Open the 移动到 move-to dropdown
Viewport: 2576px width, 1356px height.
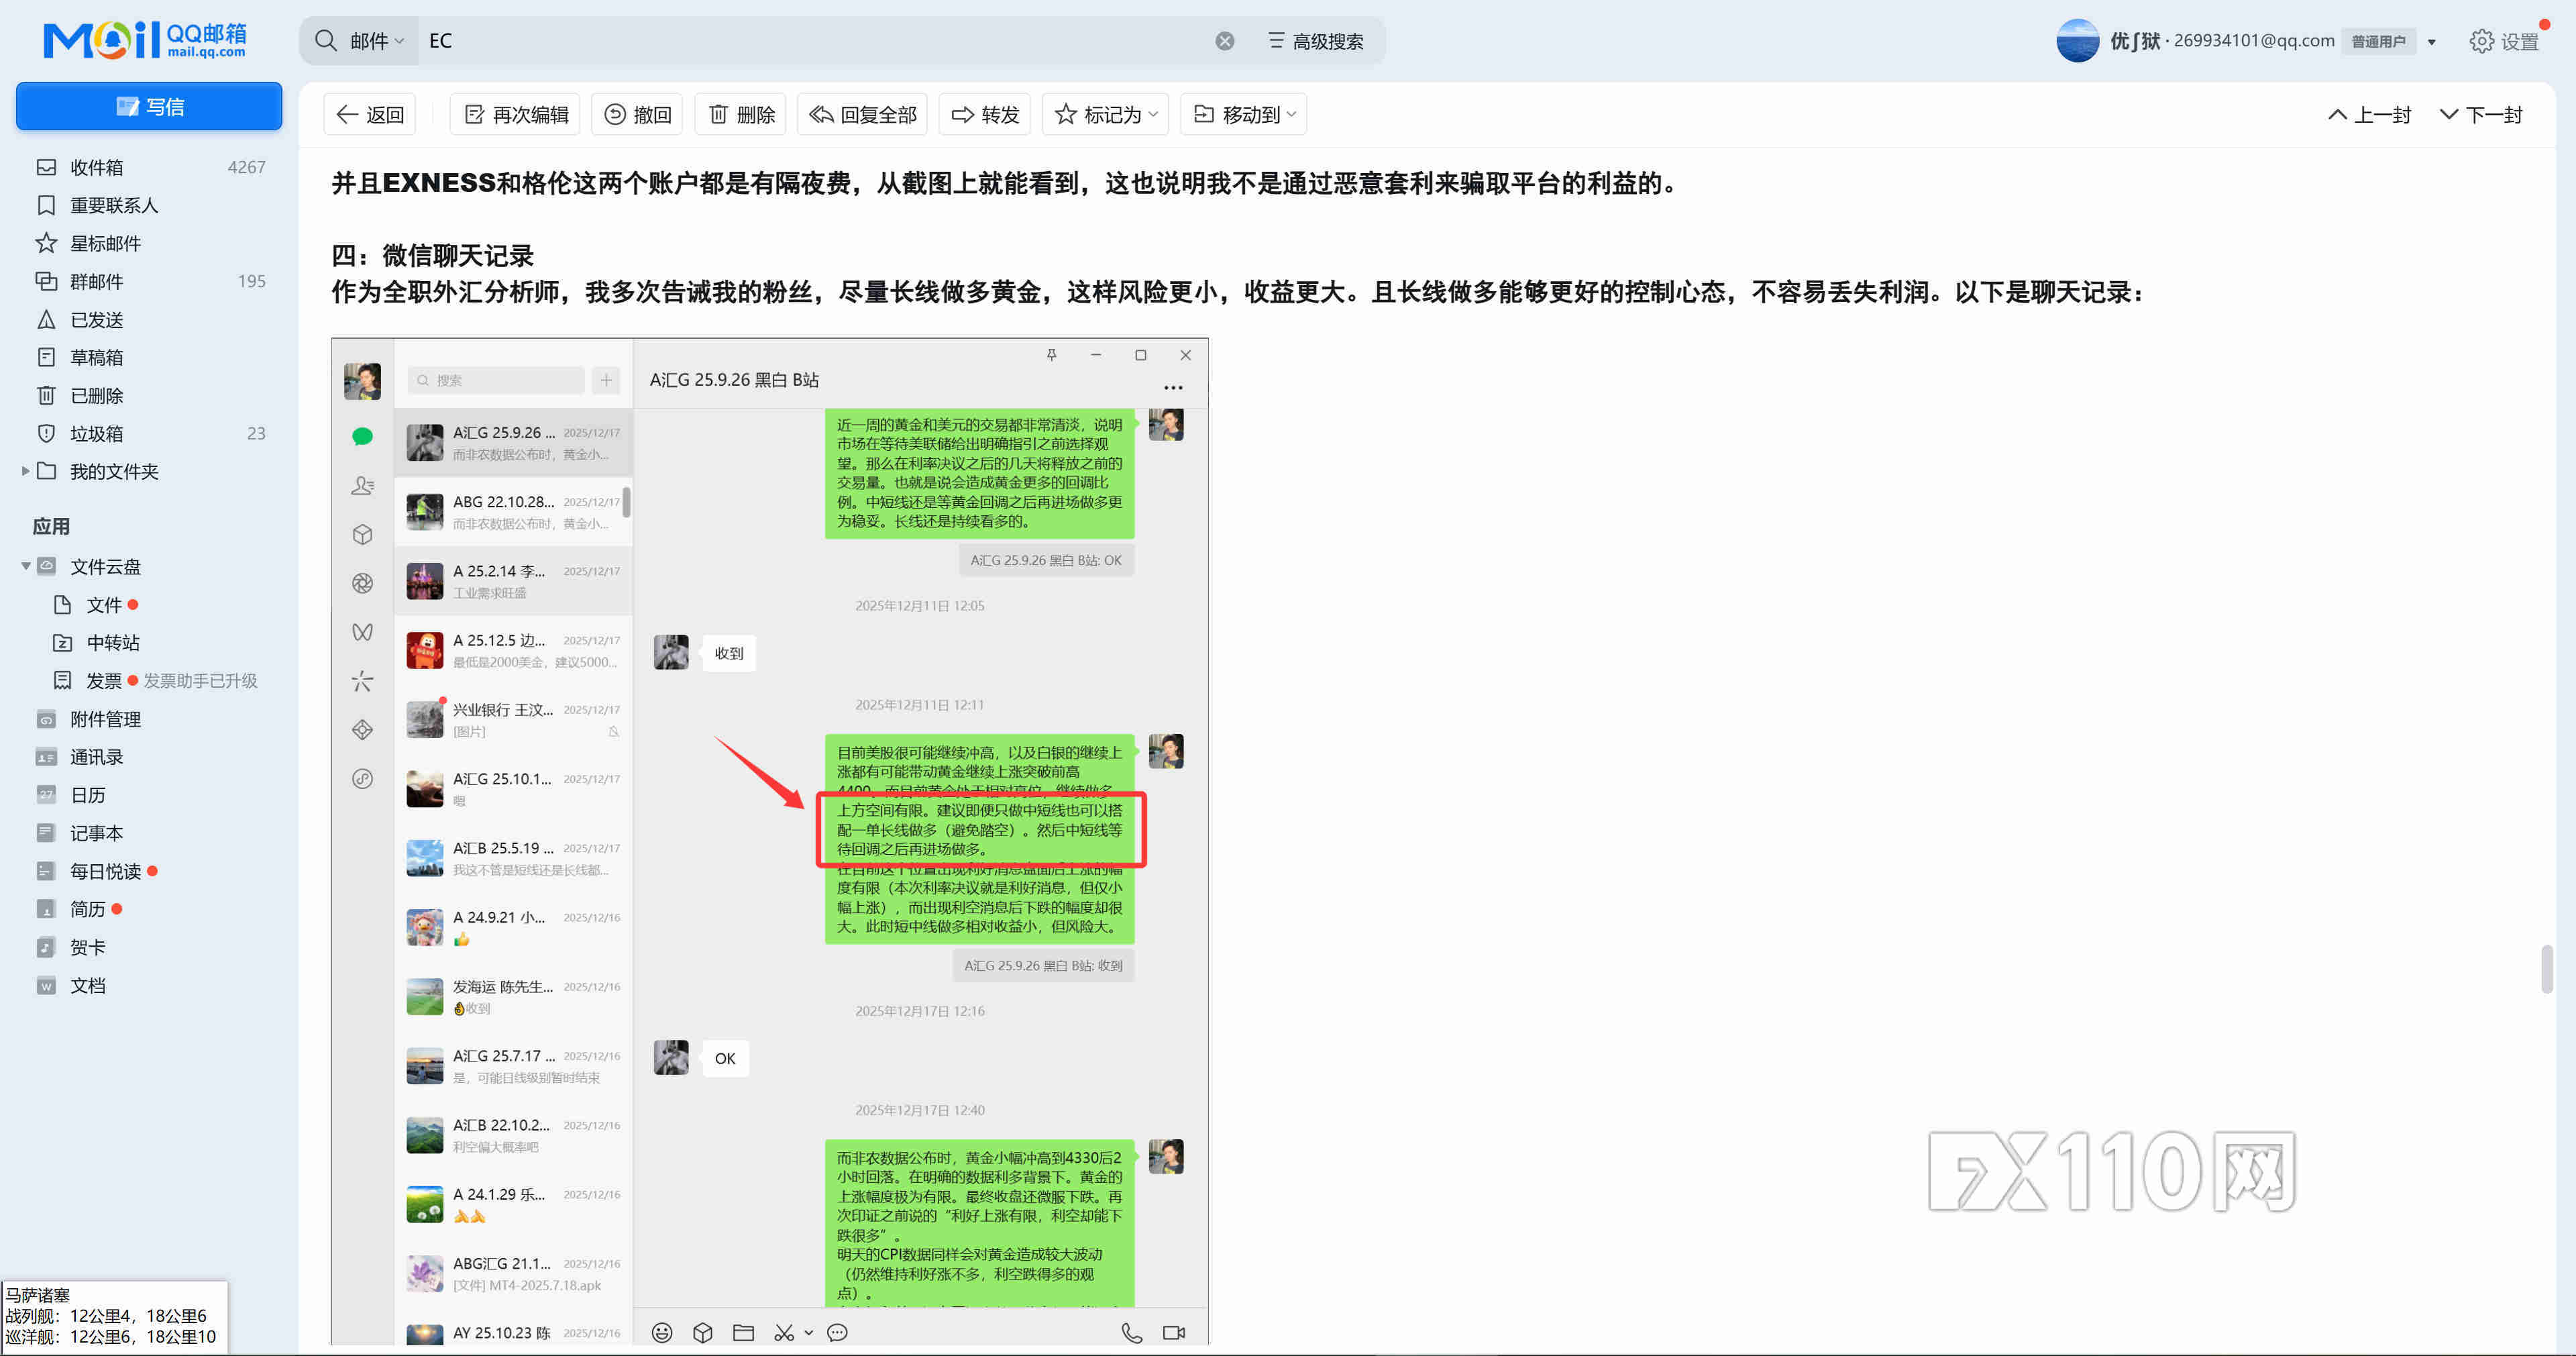[x=1244, y=114]
